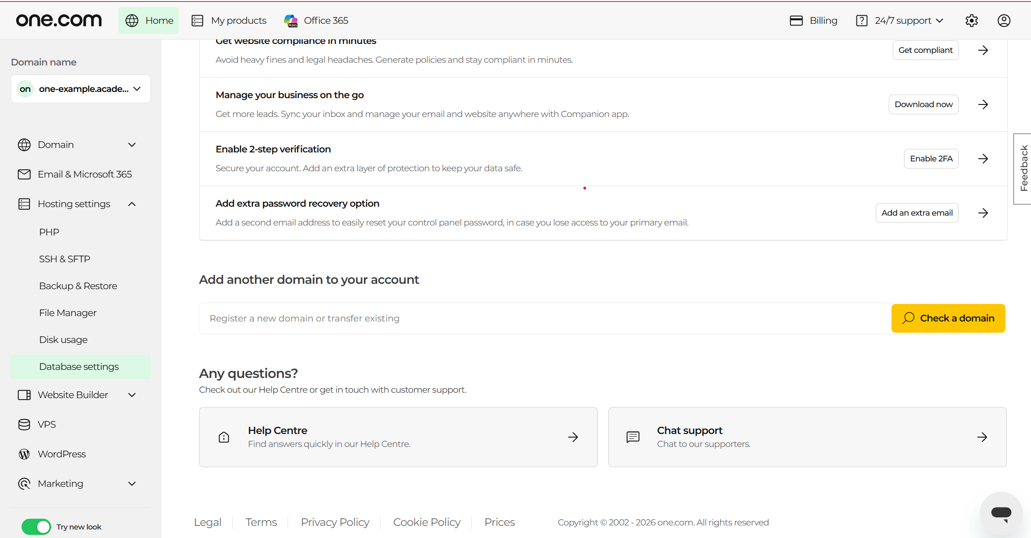Click the Marketing target icon
This screenshot has height=538, width=1031.
pos(24,484)
